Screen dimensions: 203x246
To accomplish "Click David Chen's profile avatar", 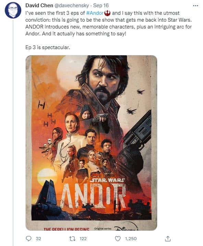I will [13, 10].
